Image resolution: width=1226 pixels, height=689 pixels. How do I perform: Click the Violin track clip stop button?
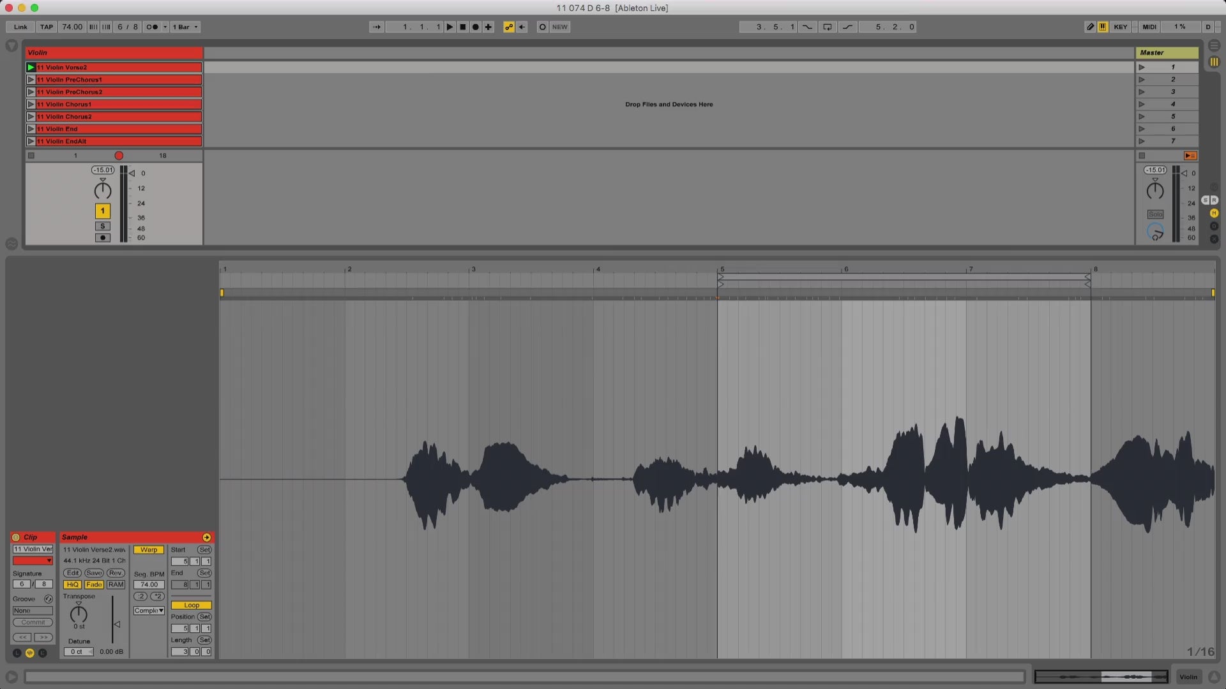(x=31, y=156)
